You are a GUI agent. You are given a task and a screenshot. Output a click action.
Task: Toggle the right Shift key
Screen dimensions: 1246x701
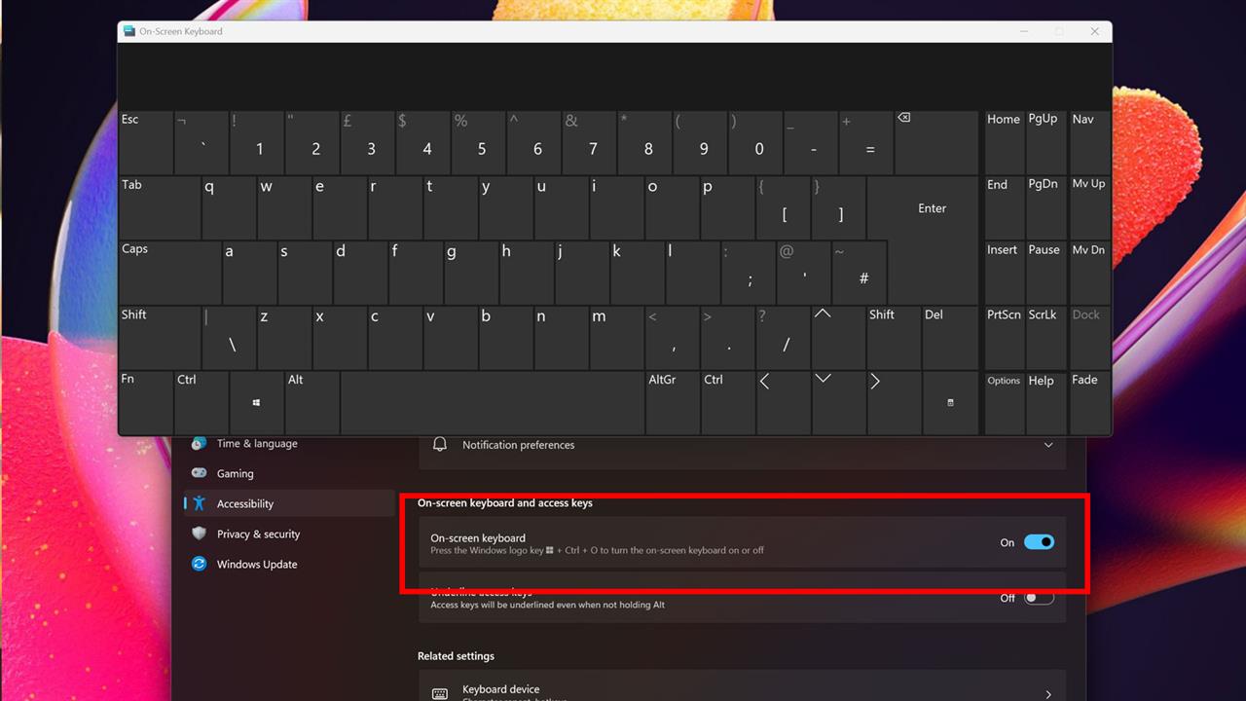click(894, 337)
